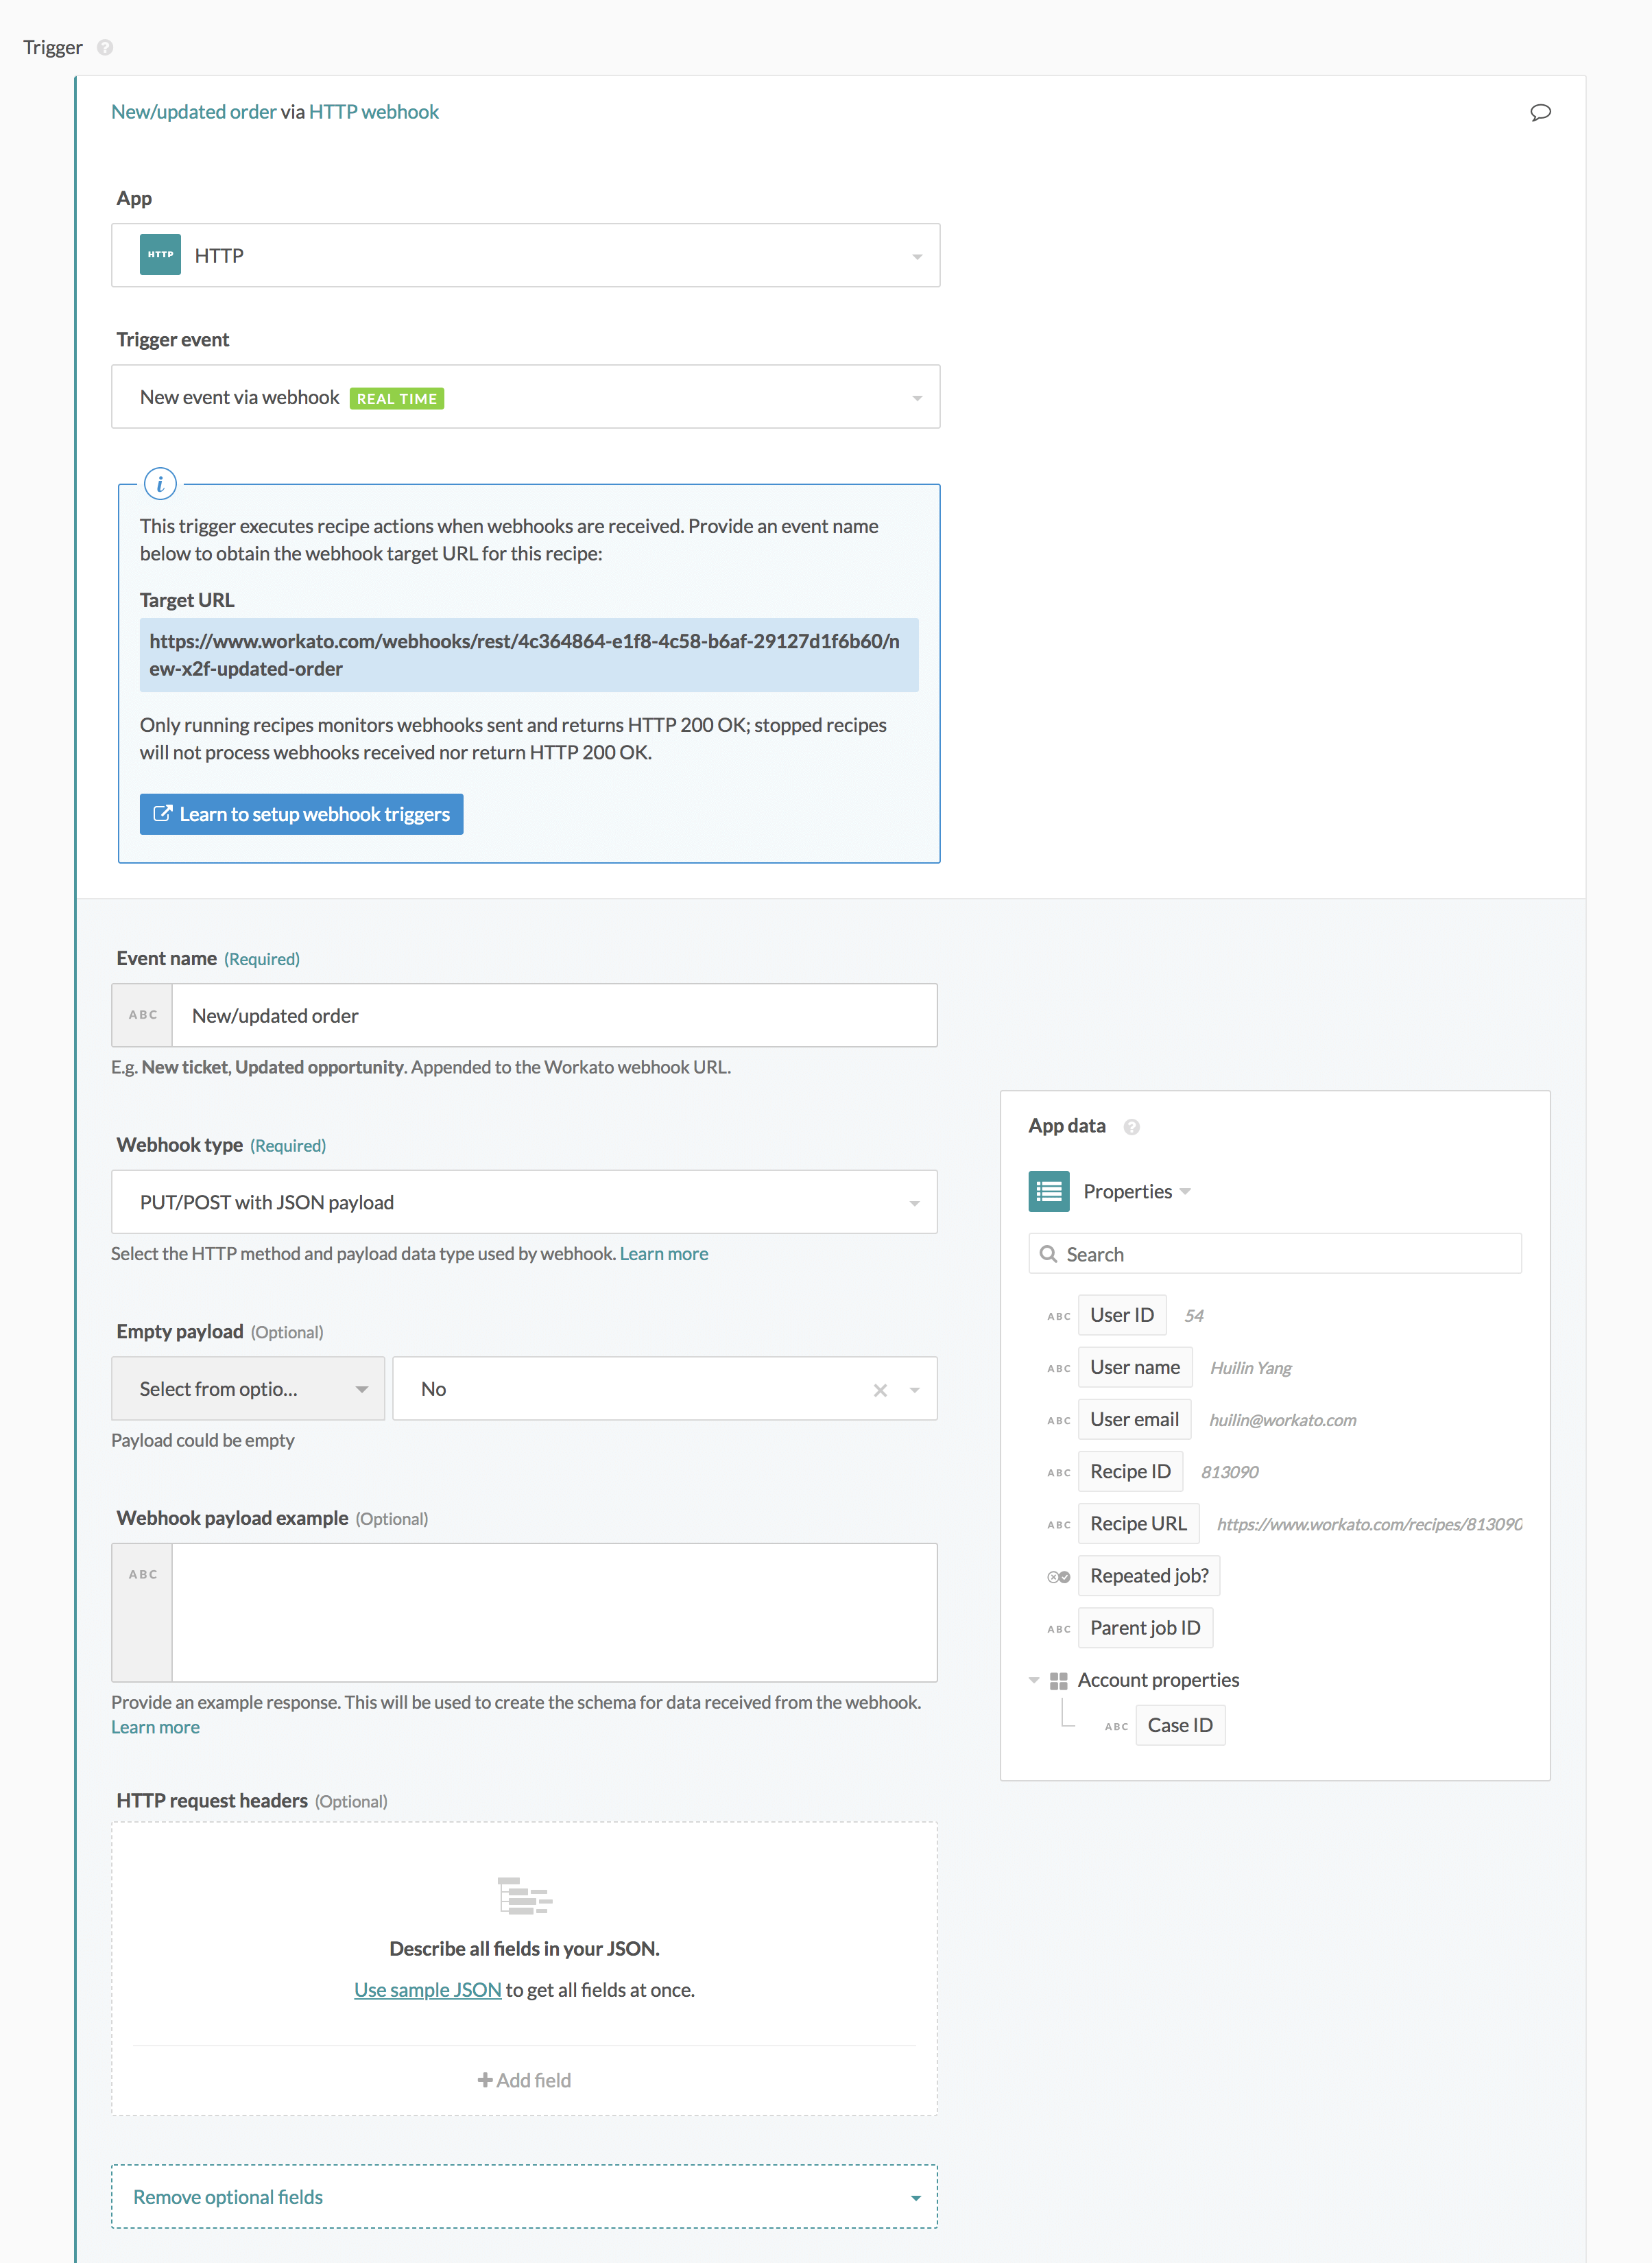
Task: Click the question mark beside Trigger label
Action: tap(104, 47)
